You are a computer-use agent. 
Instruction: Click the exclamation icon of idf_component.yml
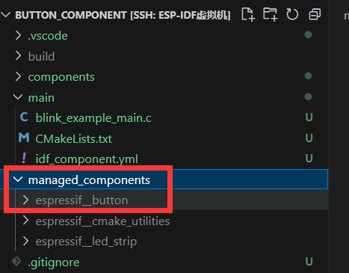pos(24,159)
